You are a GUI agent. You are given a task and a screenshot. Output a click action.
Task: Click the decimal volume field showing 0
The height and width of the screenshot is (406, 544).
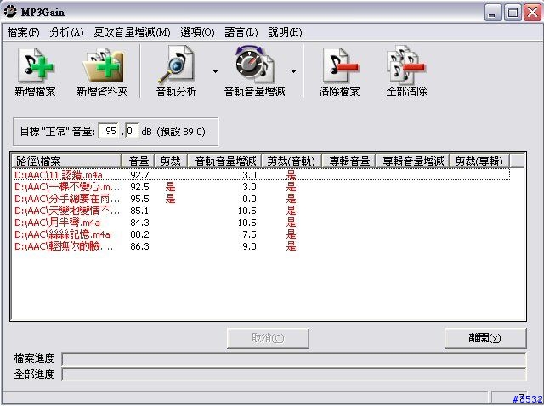coord(132,132)
